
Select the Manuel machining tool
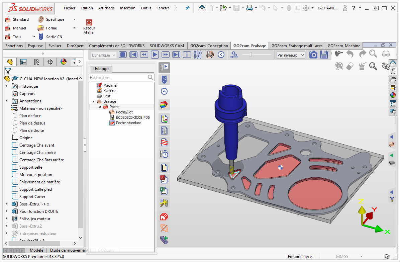pos(16,28)
